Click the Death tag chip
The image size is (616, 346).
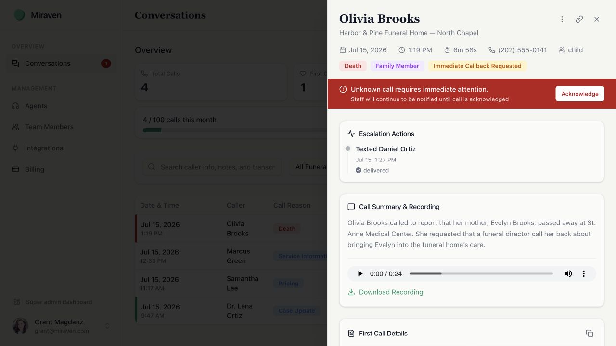pyautogui.click(x=353, y=66)
